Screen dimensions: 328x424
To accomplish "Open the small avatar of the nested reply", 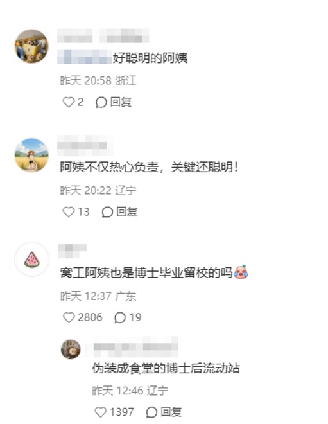I will point(71,349).
